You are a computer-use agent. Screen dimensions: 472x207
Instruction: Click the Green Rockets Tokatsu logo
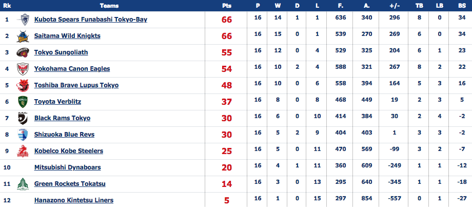pos(23,184)
